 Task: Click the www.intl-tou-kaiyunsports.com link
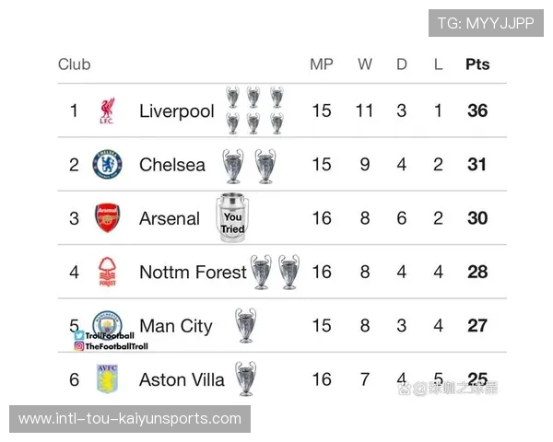[x=130, y=419]
